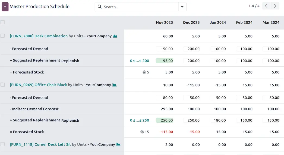The width and height of the screenshot is (284, 155).
Task: Go to next page arrow
Action: click(275, 6)
